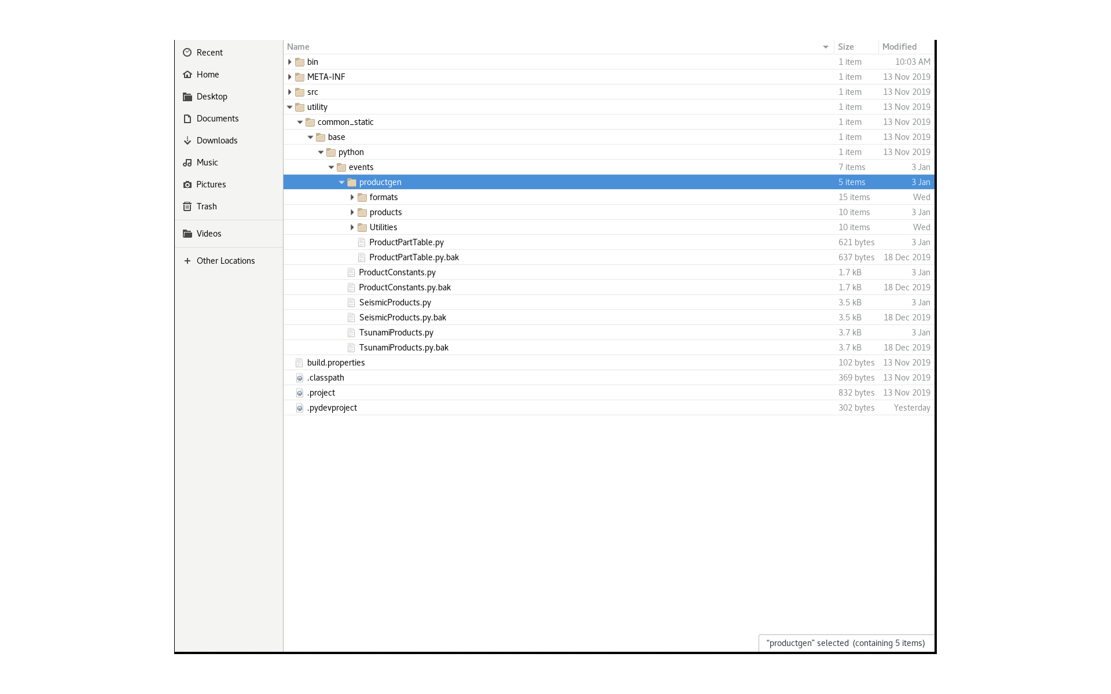1111x694 pixels.
Task: Select the build.properties file
Action: [x=336, y=363]
